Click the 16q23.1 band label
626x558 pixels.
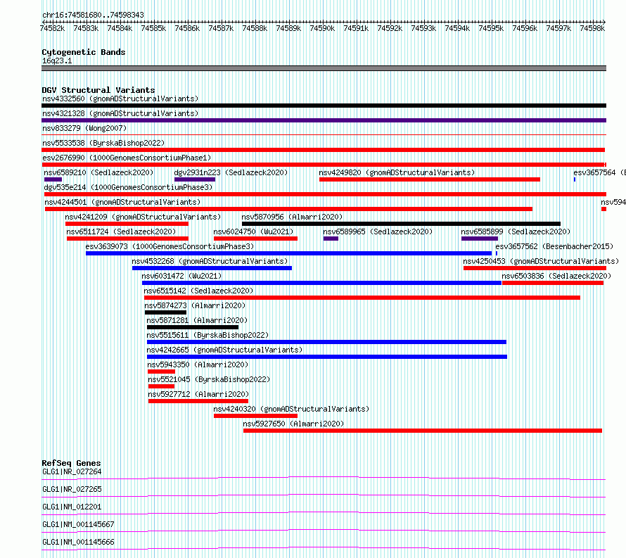57,61
